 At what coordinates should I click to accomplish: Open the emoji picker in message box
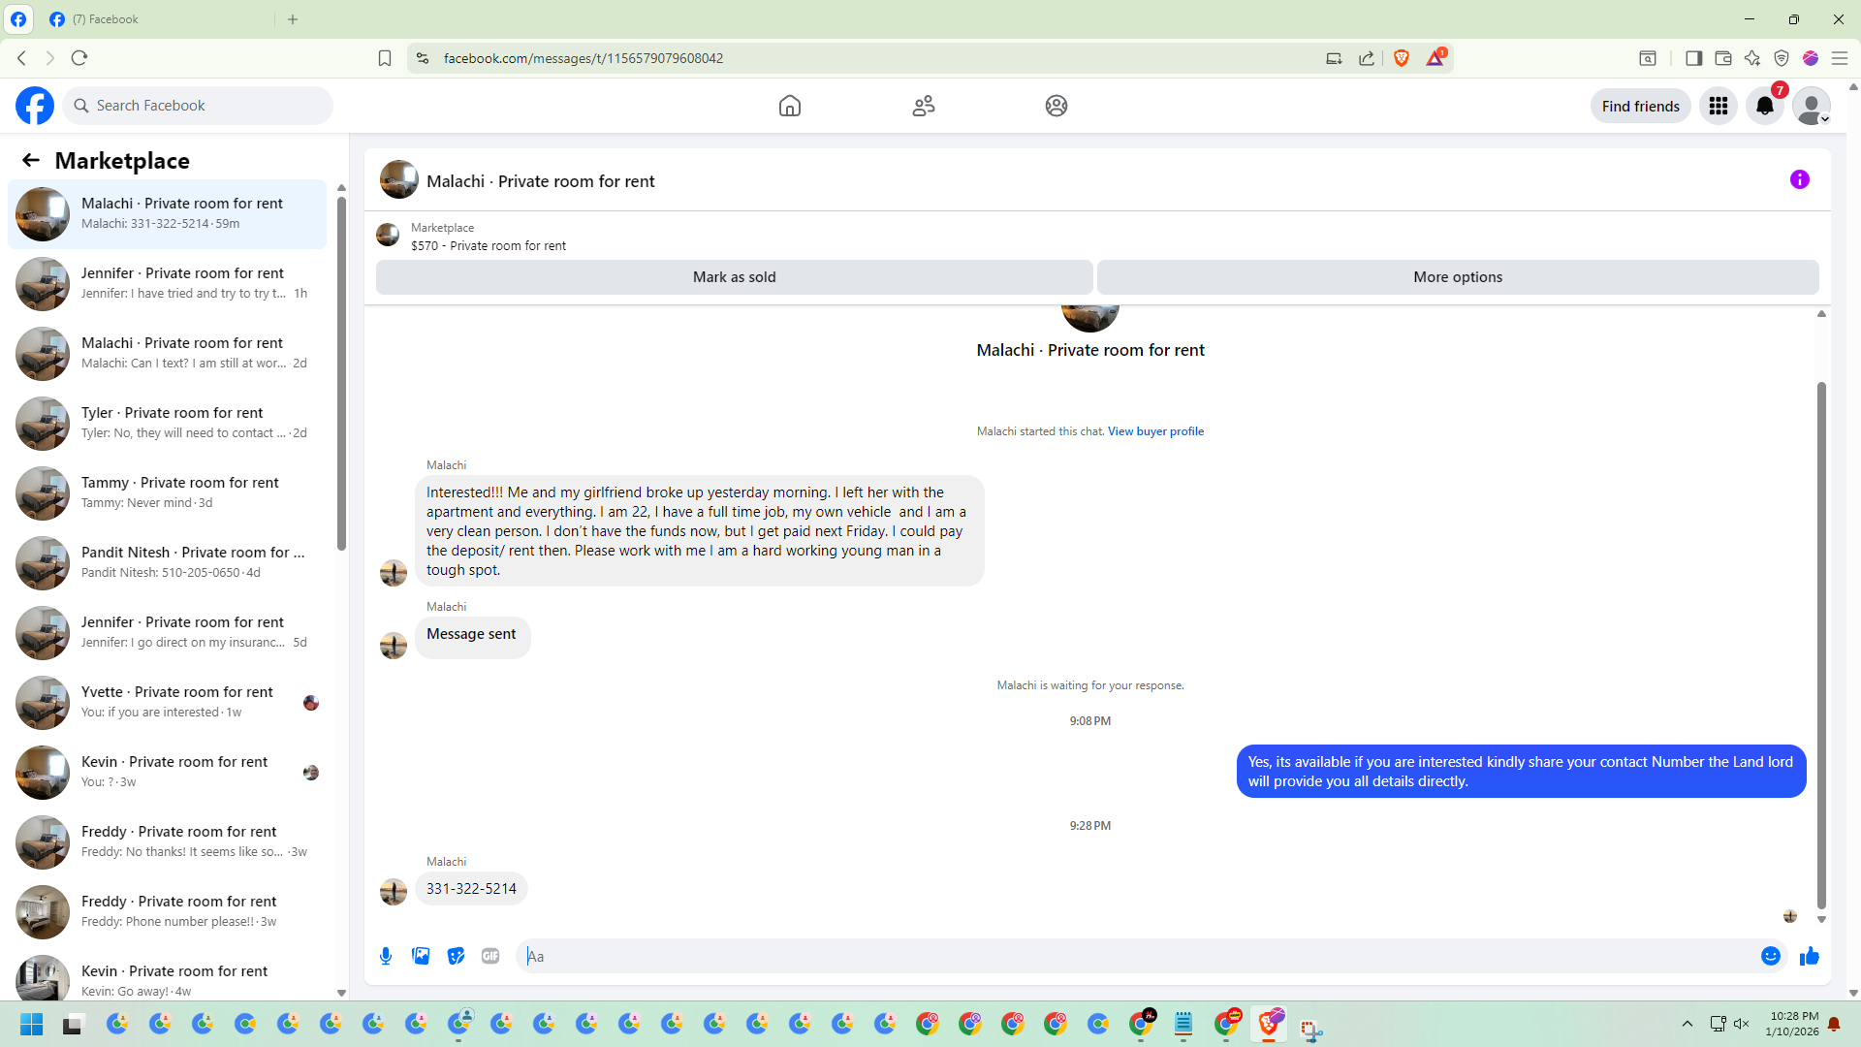coord(1770,956)
